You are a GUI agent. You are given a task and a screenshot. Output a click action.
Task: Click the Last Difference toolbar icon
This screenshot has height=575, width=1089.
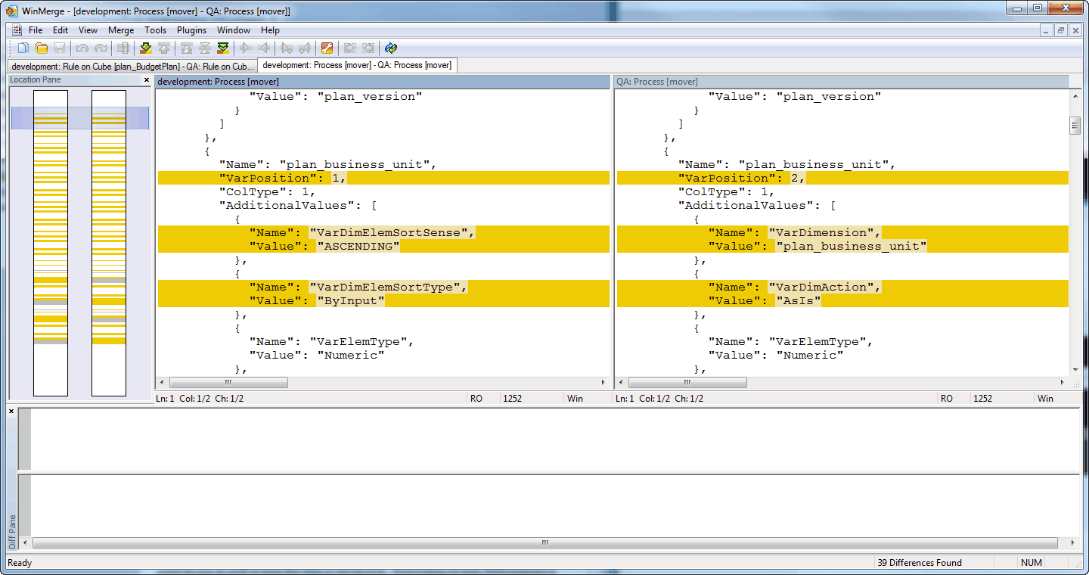point(223,48)
